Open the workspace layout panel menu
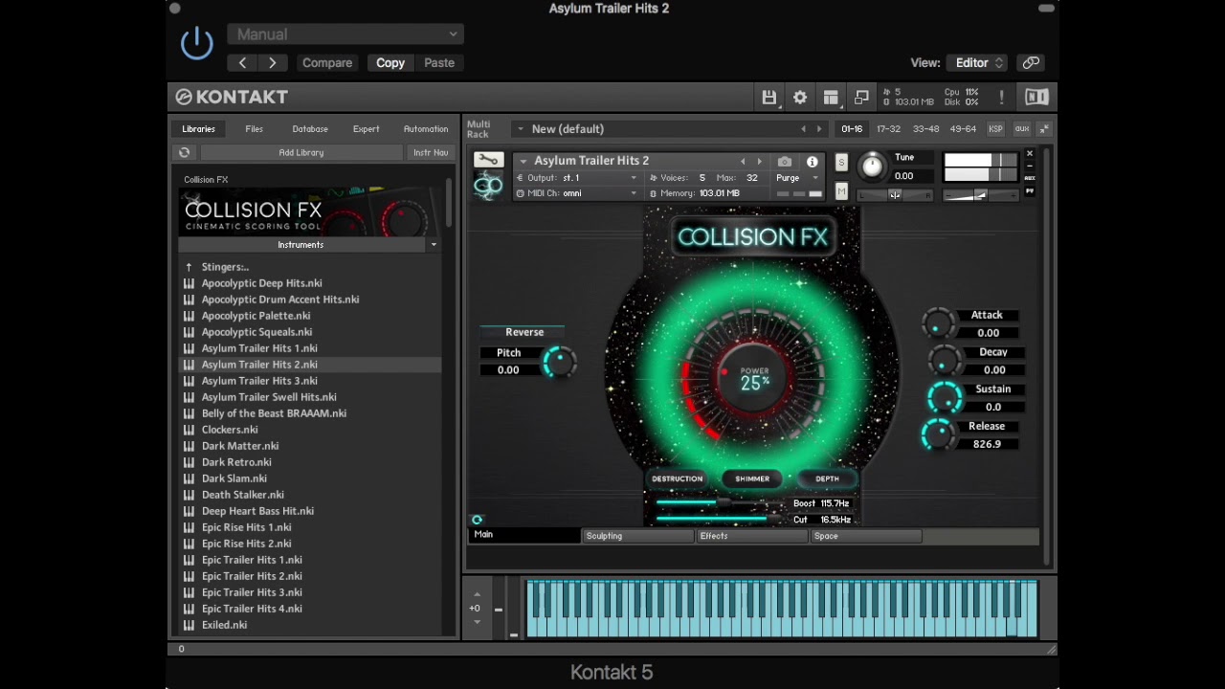Image resolution: width=1225 pixels, height=689 pixels. click(831, 98)
